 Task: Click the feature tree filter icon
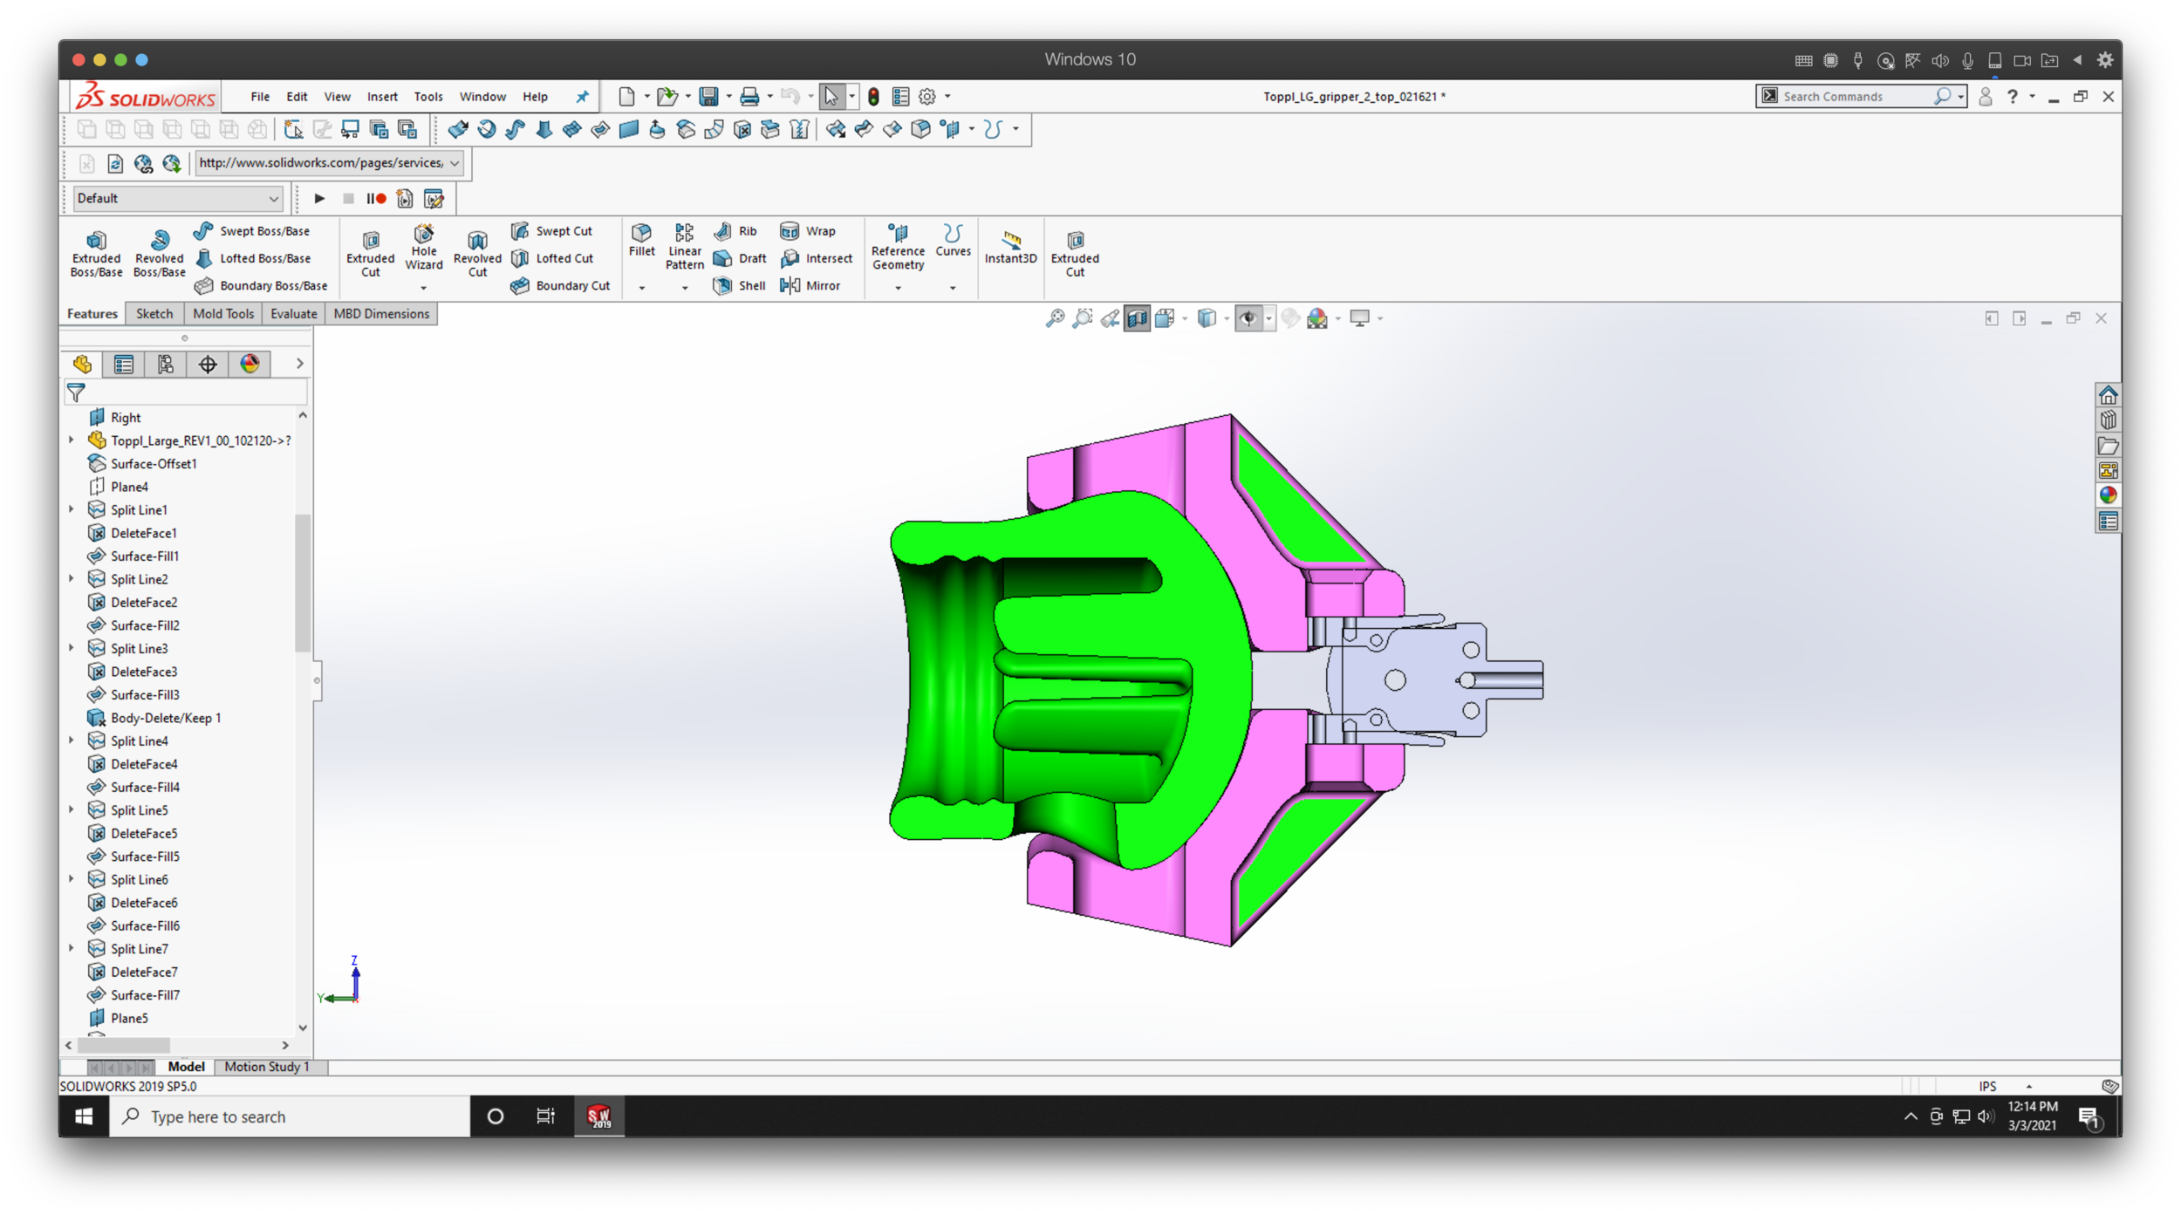[x=76, y=393]
